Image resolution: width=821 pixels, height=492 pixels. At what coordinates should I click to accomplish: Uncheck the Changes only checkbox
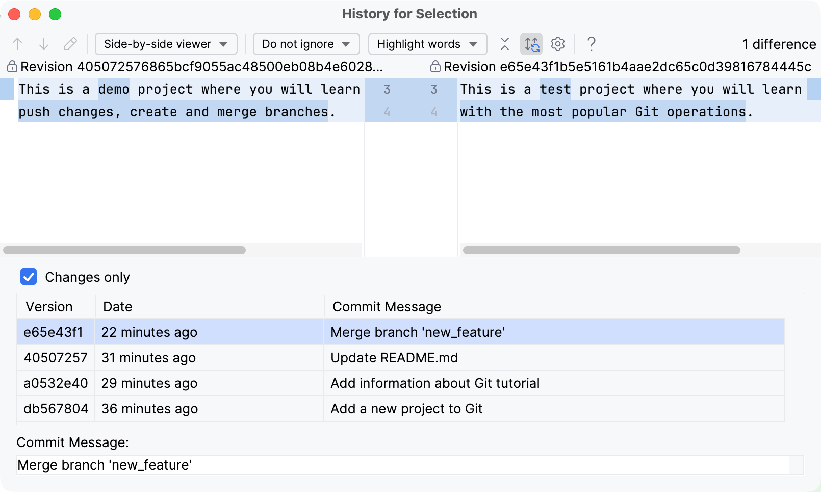click(29, 277)
